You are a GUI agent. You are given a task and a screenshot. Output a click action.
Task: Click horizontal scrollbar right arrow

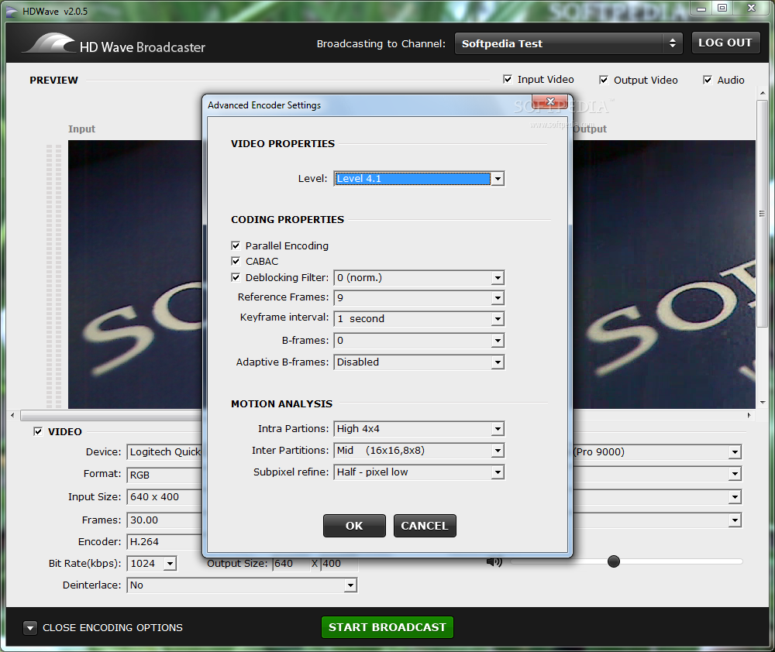tap(749, 415)
